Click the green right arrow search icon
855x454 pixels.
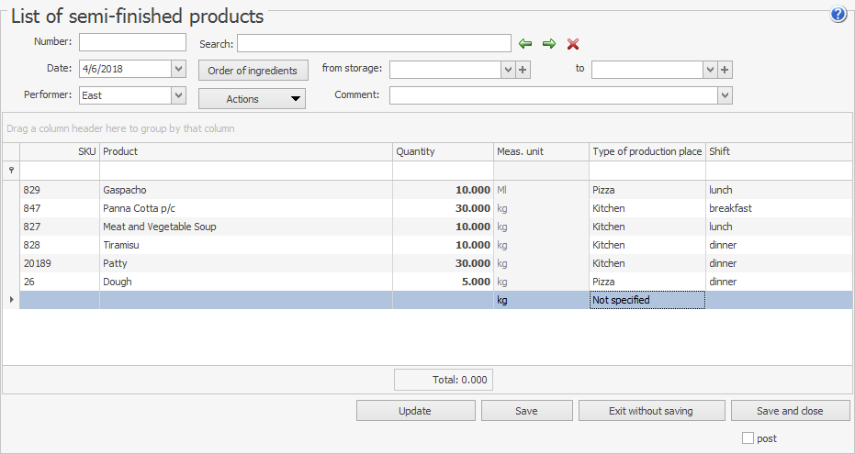point(549,44)
